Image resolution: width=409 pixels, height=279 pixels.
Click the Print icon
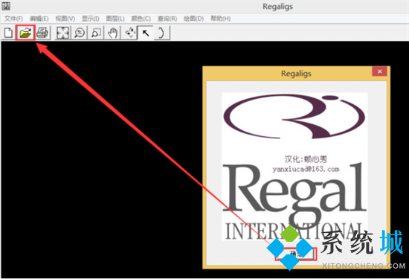coord(42,33)
